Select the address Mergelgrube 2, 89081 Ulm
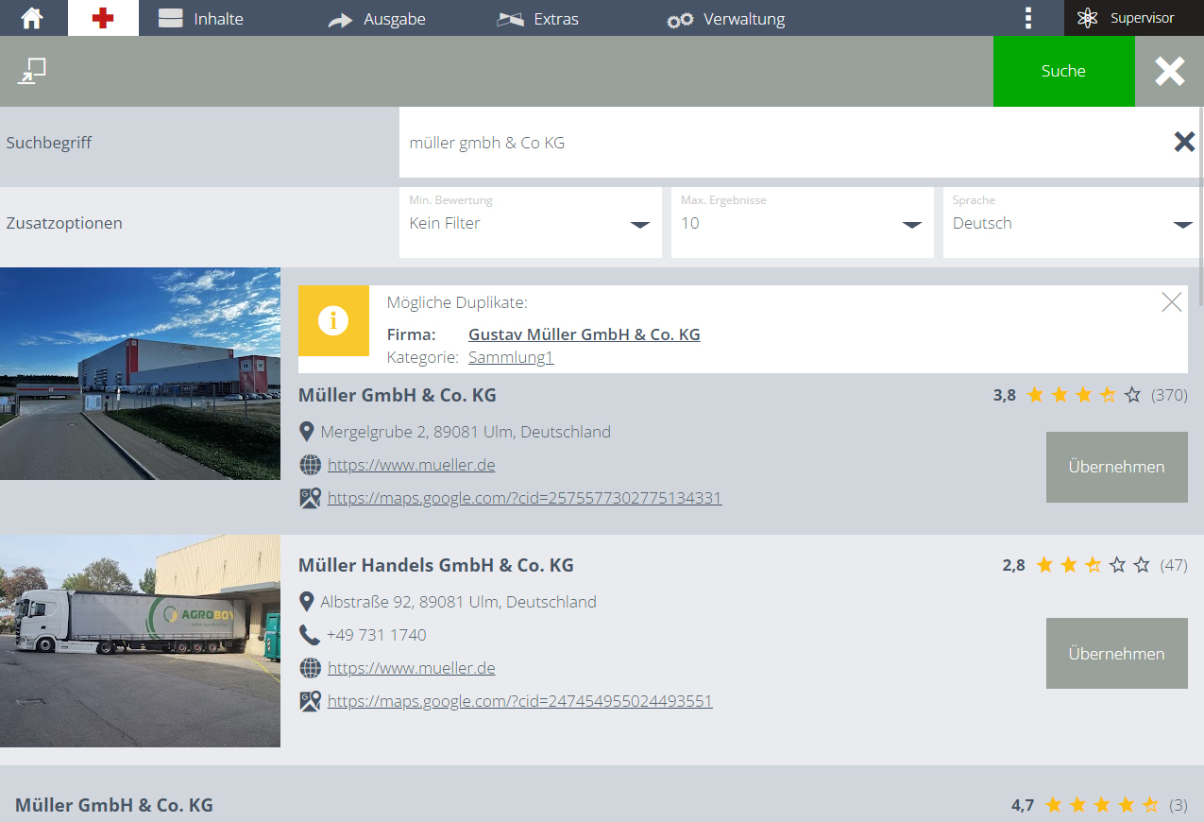This screenshot has width=1204, height=822. pyautogui.click(x=466, y=432)
